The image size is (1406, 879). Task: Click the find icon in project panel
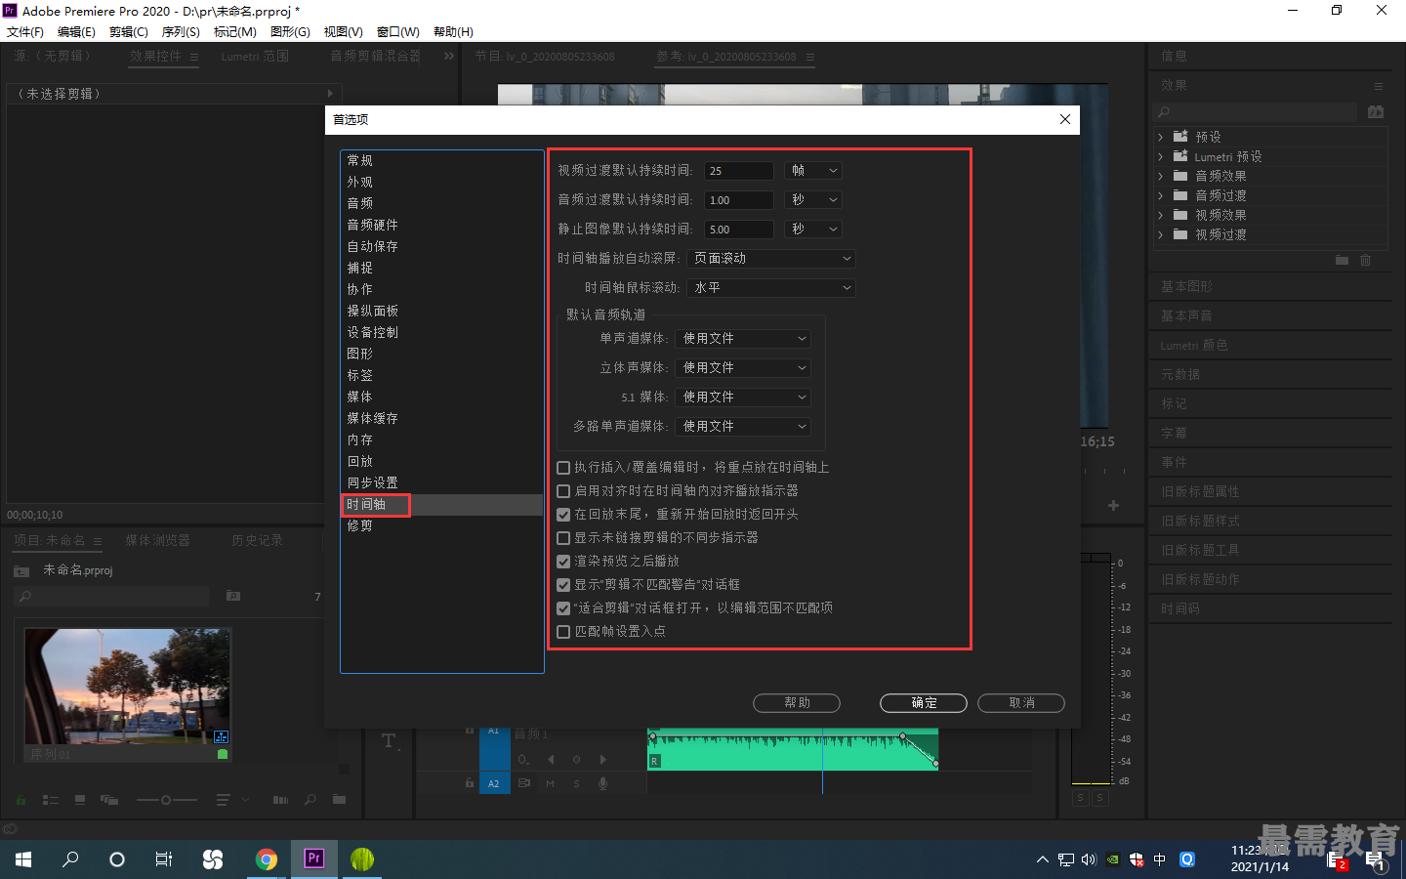point(310,800)
